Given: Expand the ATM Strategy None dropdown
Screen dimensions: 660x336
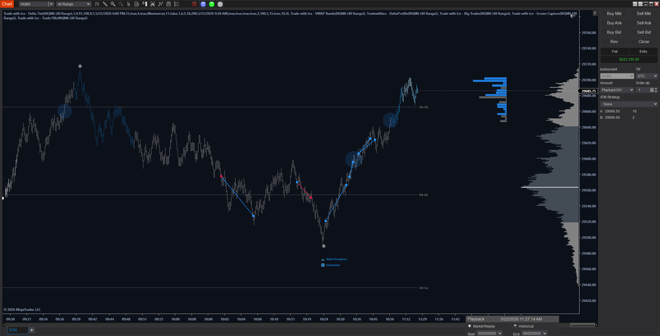Looking at the screenshot, I should click(x=629, y=104).
